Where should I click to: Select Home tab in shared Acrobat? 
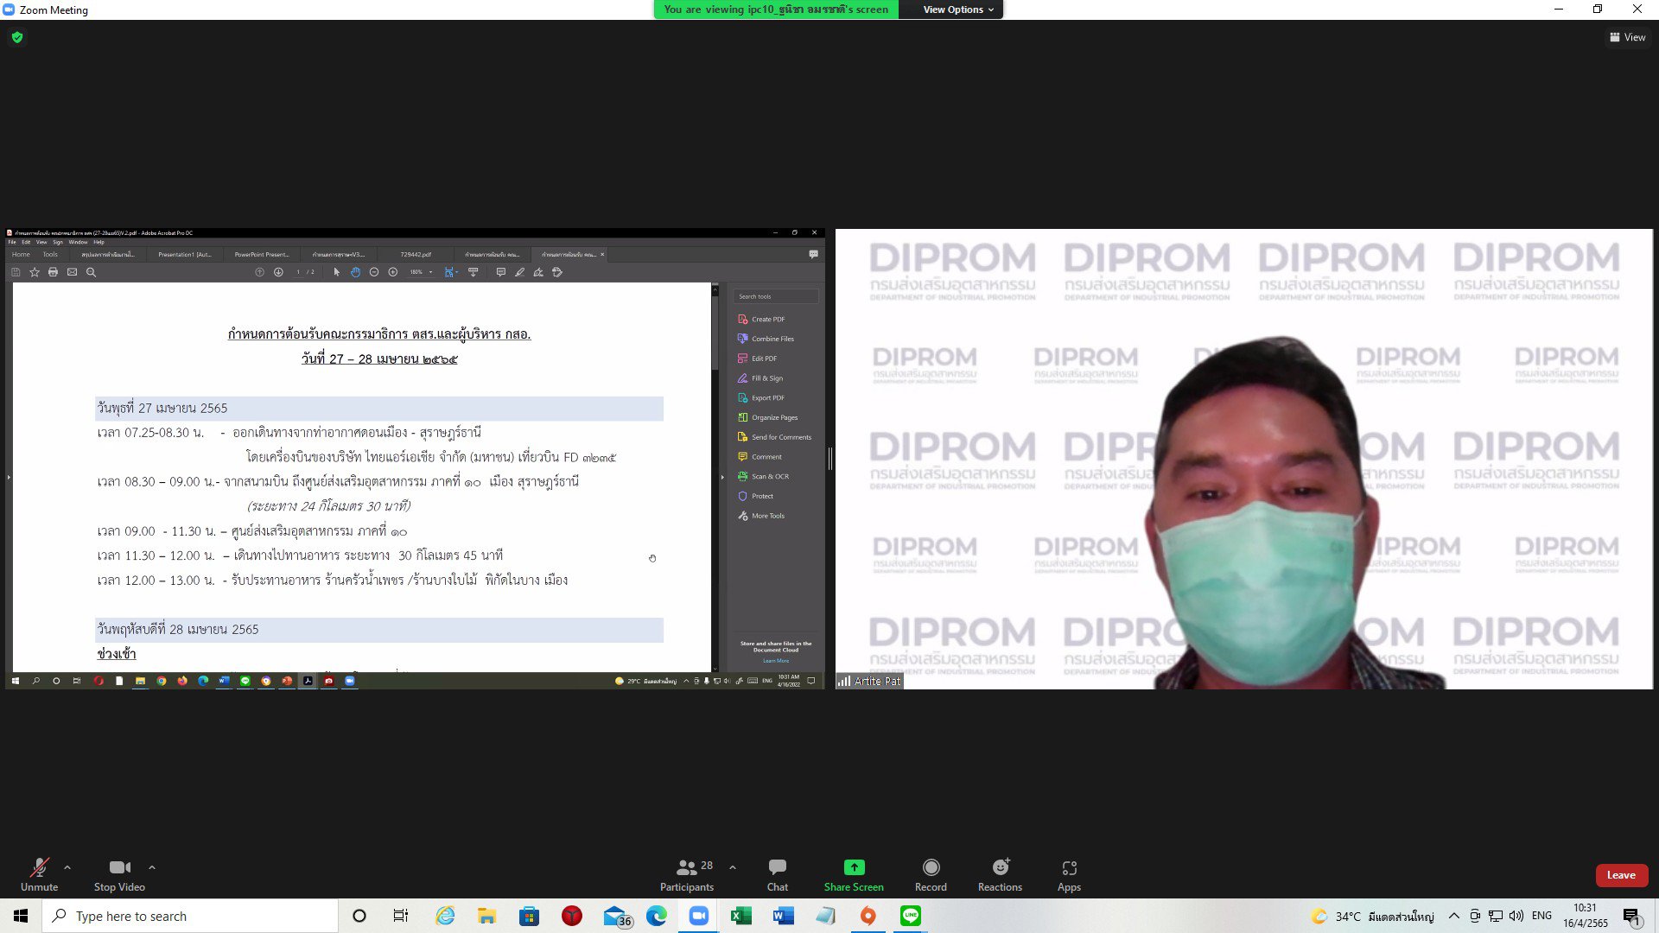pyautogui.click(x=21, y=254)
